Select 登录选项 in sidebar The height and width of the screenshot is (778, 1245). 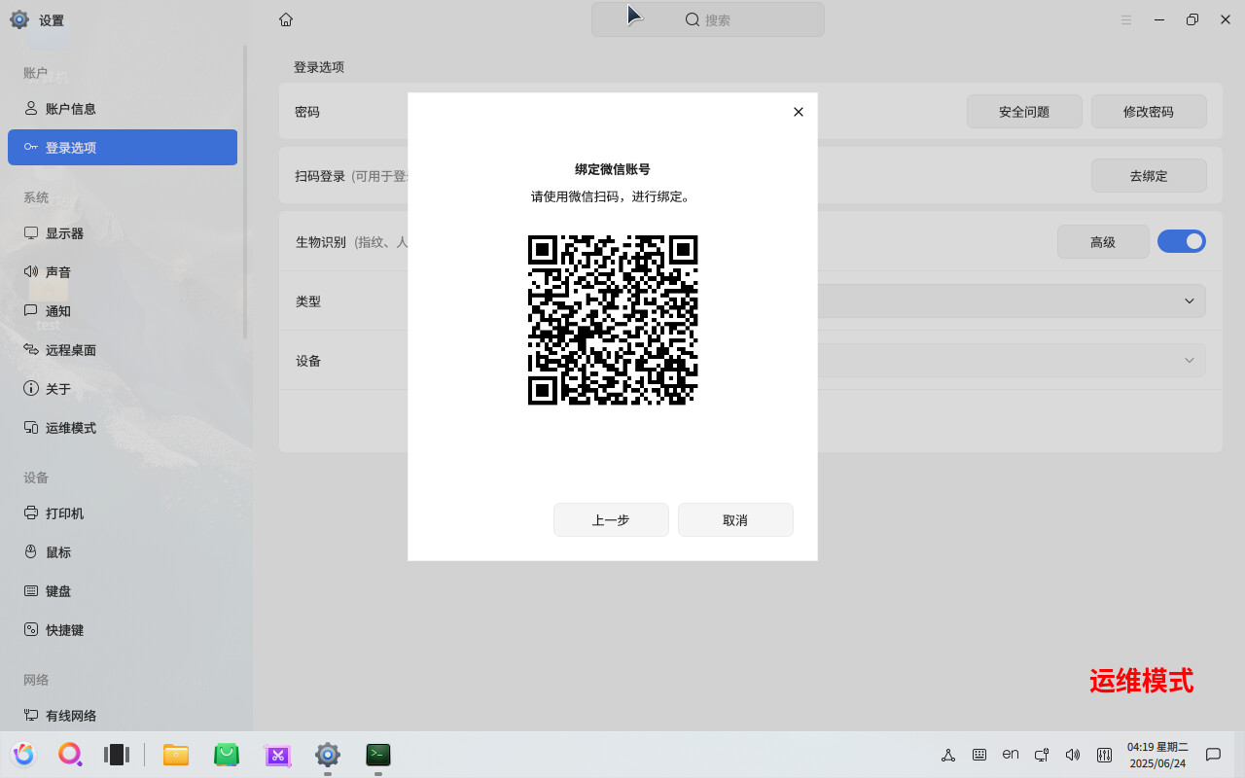(123, 148)
